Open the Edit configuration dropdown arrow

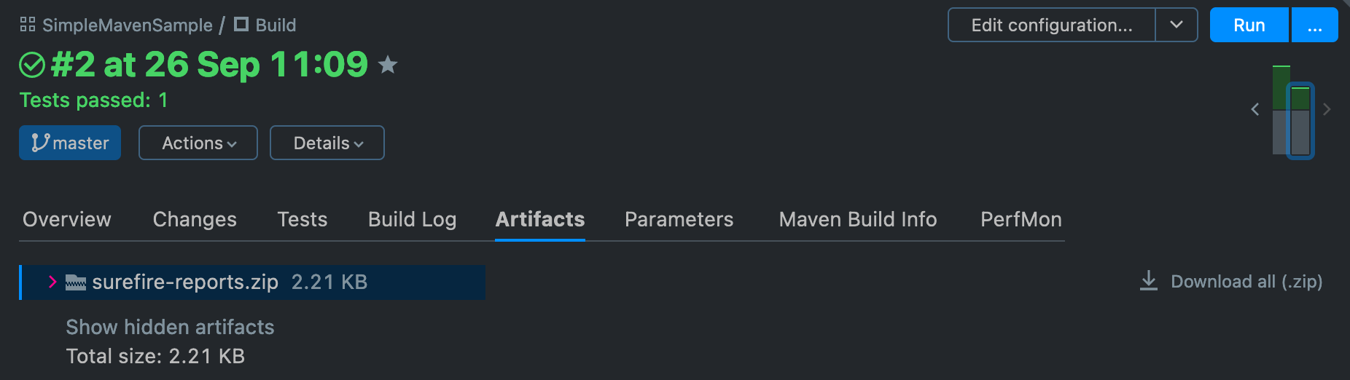(x=1177, y=25)
